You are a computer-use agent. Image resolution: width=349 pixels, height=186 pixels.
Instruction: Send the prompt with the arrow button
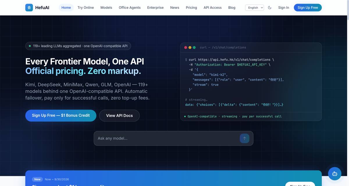244,138
